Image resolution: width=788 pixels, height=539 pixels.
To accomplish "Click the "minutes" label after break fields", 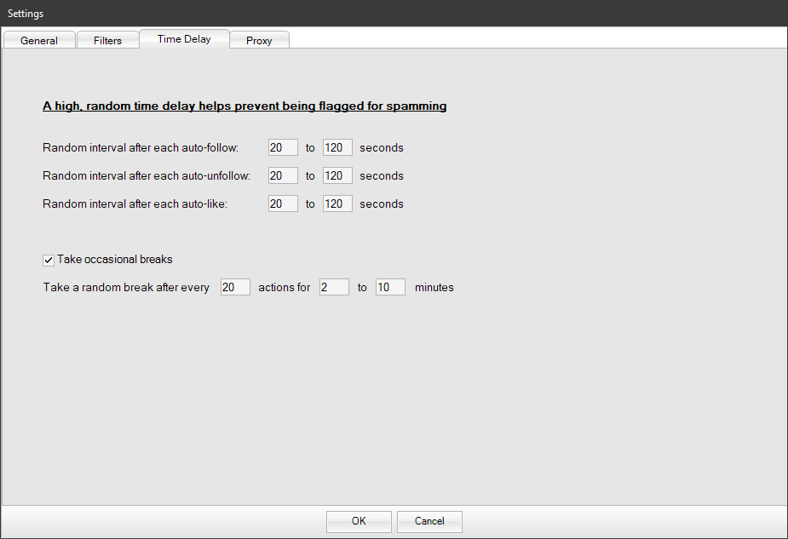I will click(434, 287).
